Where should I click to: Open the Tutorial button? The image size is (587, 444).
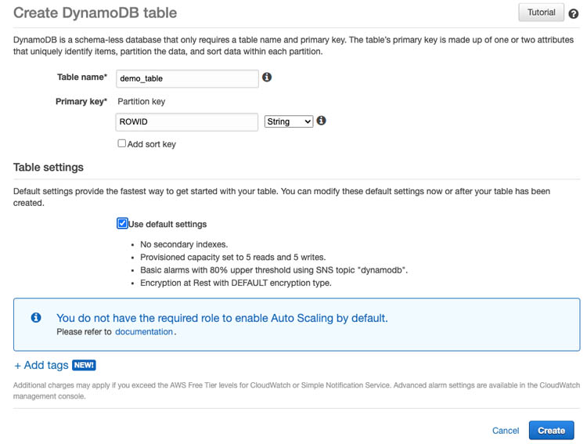541,13
